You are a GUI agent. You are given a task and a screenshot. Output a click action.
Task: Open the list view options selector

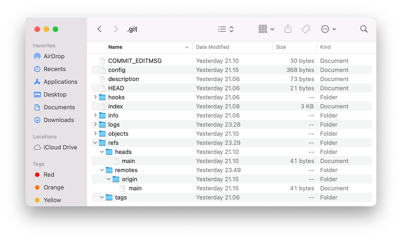226,29
